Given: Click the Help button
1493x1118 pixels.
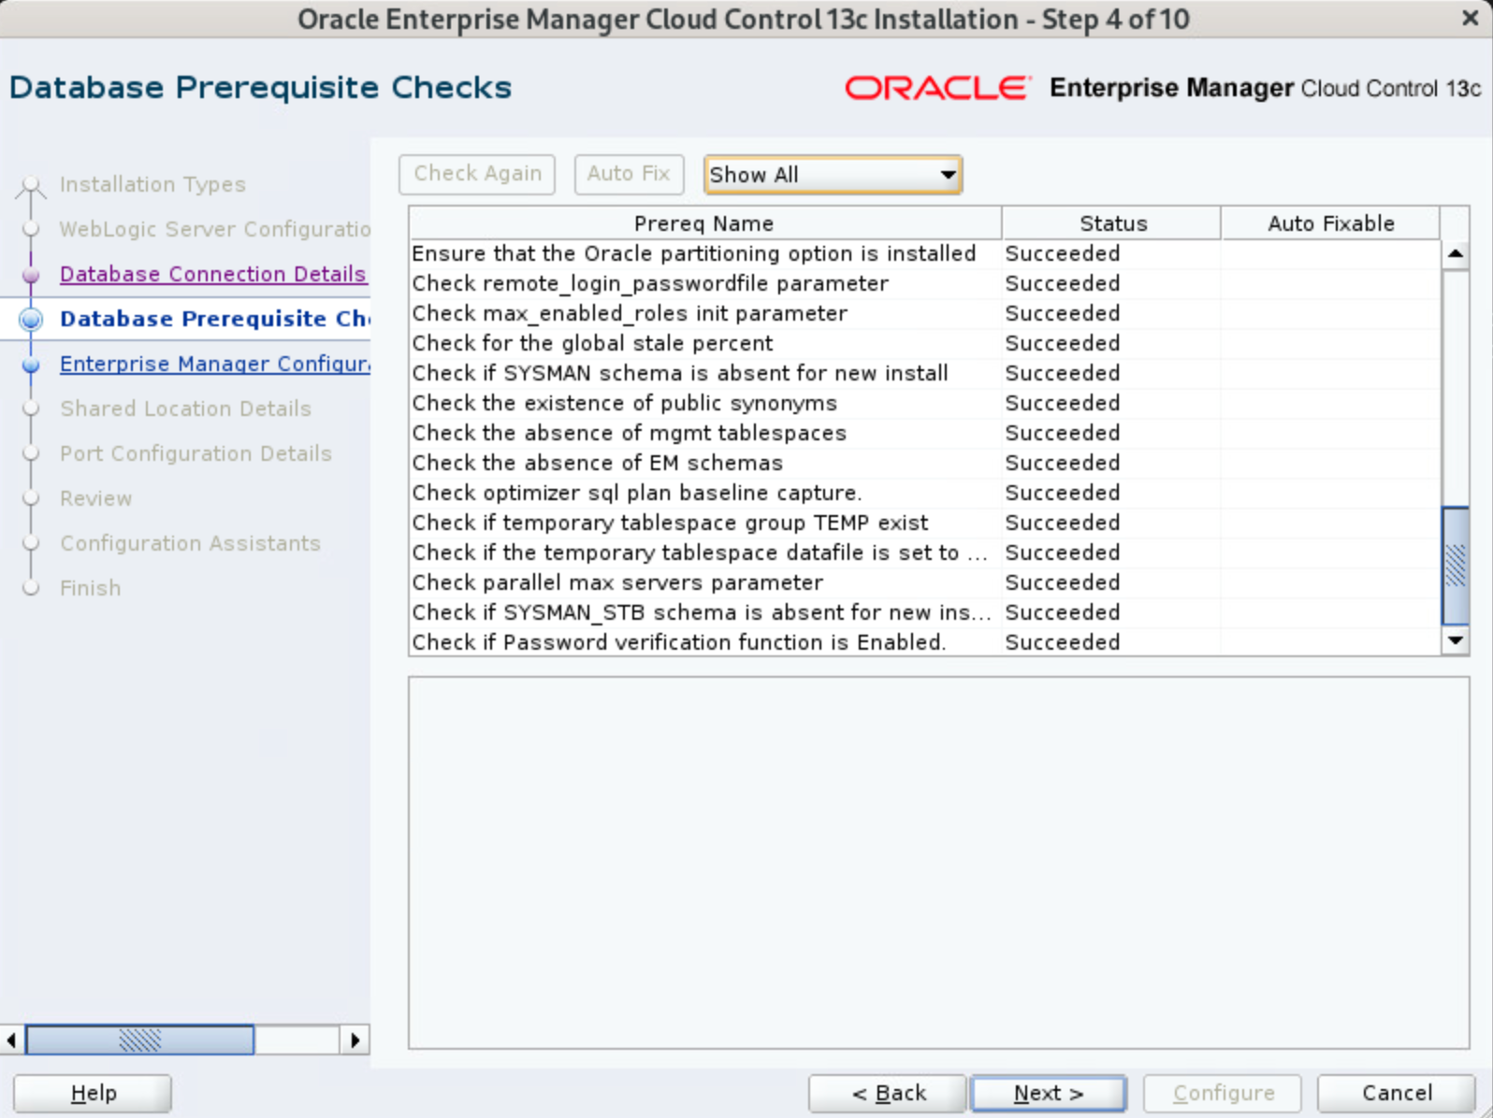Looking at the screenshot, I should click(93, 1093).
